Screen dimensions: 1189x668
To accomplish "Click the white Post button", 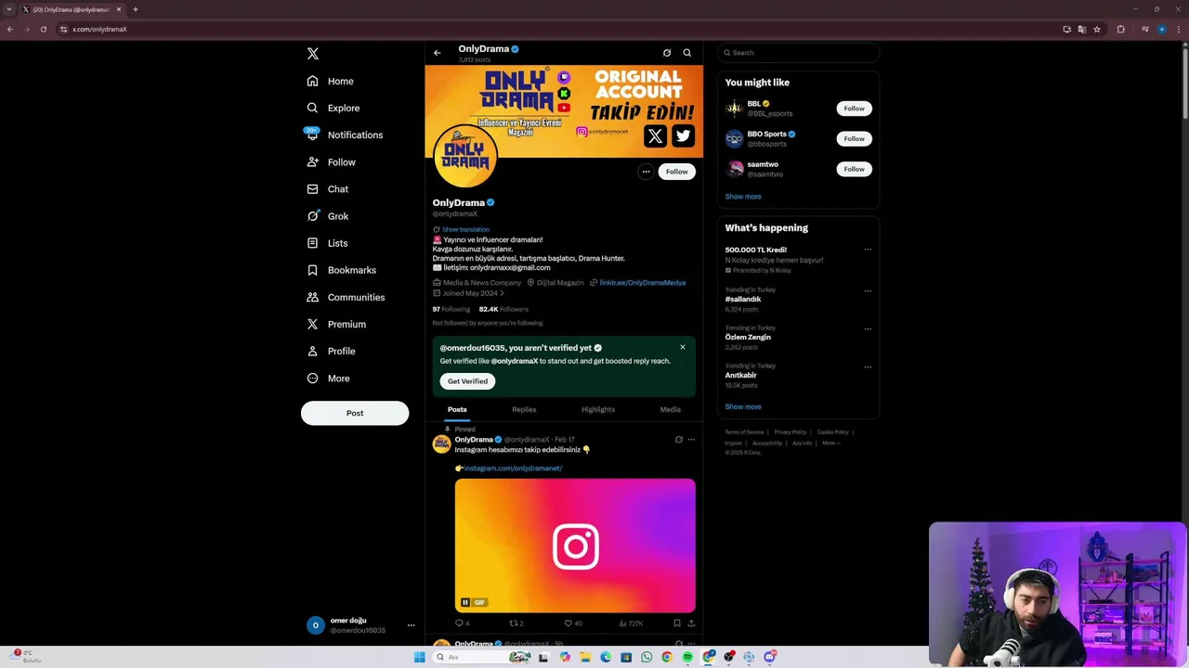I will 355,413.
